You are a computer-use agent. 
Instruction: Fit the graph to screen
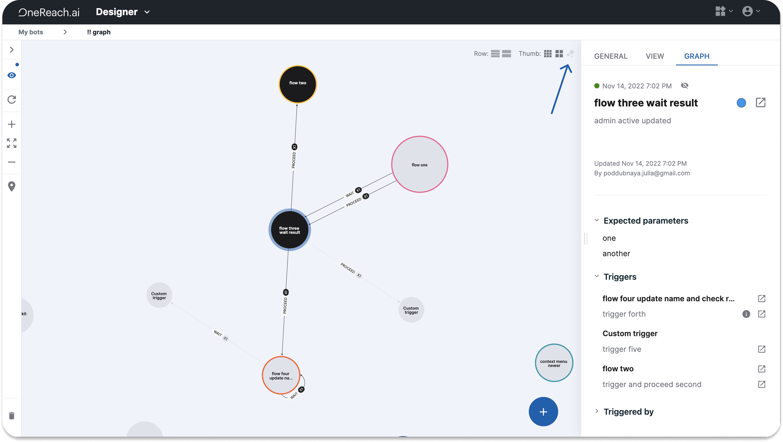pos(12,143)
